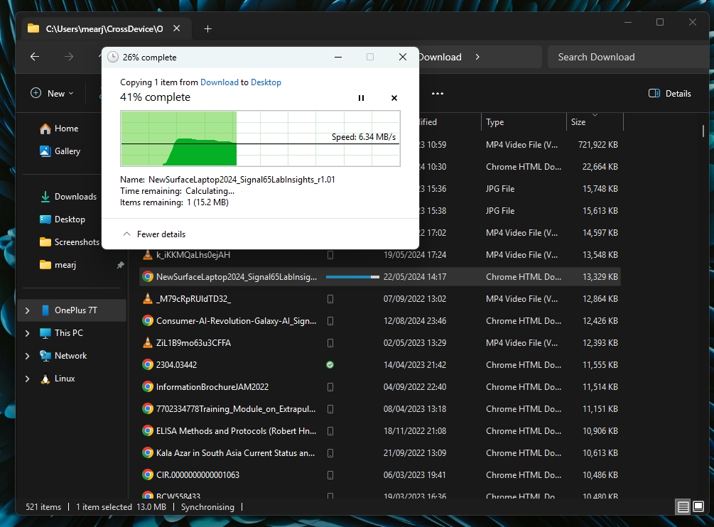
Task: Click the cloud sync icon next to ZiL1B9mo63u3CFFA
Action: 330,343
